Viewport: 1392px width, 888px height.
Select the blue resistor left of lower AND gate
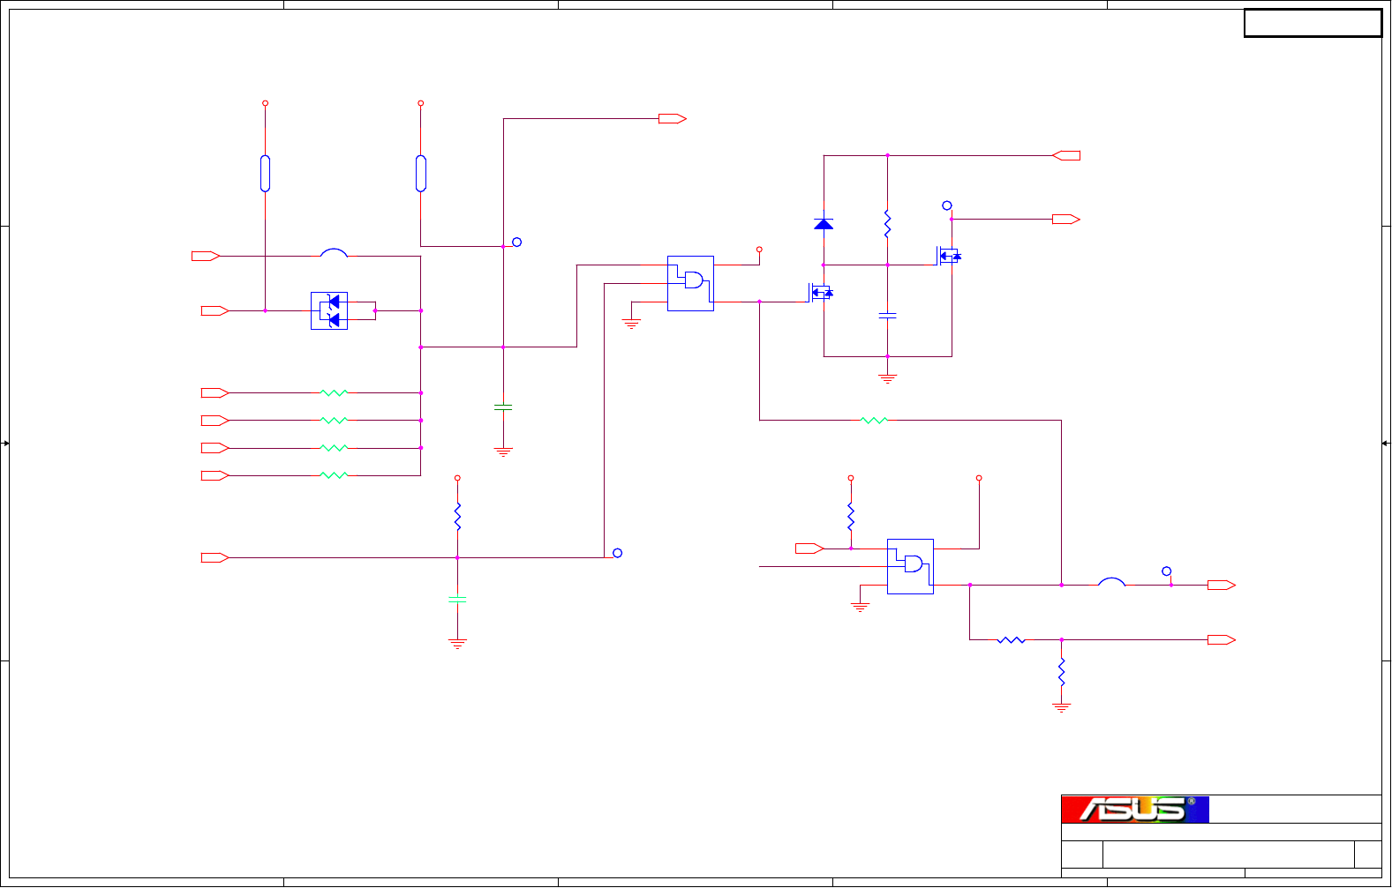(851, 517)
